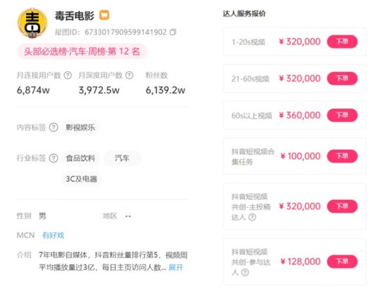Click the orange shopping cart badge
The image size is (388, 291).
(x=104, y=16)
